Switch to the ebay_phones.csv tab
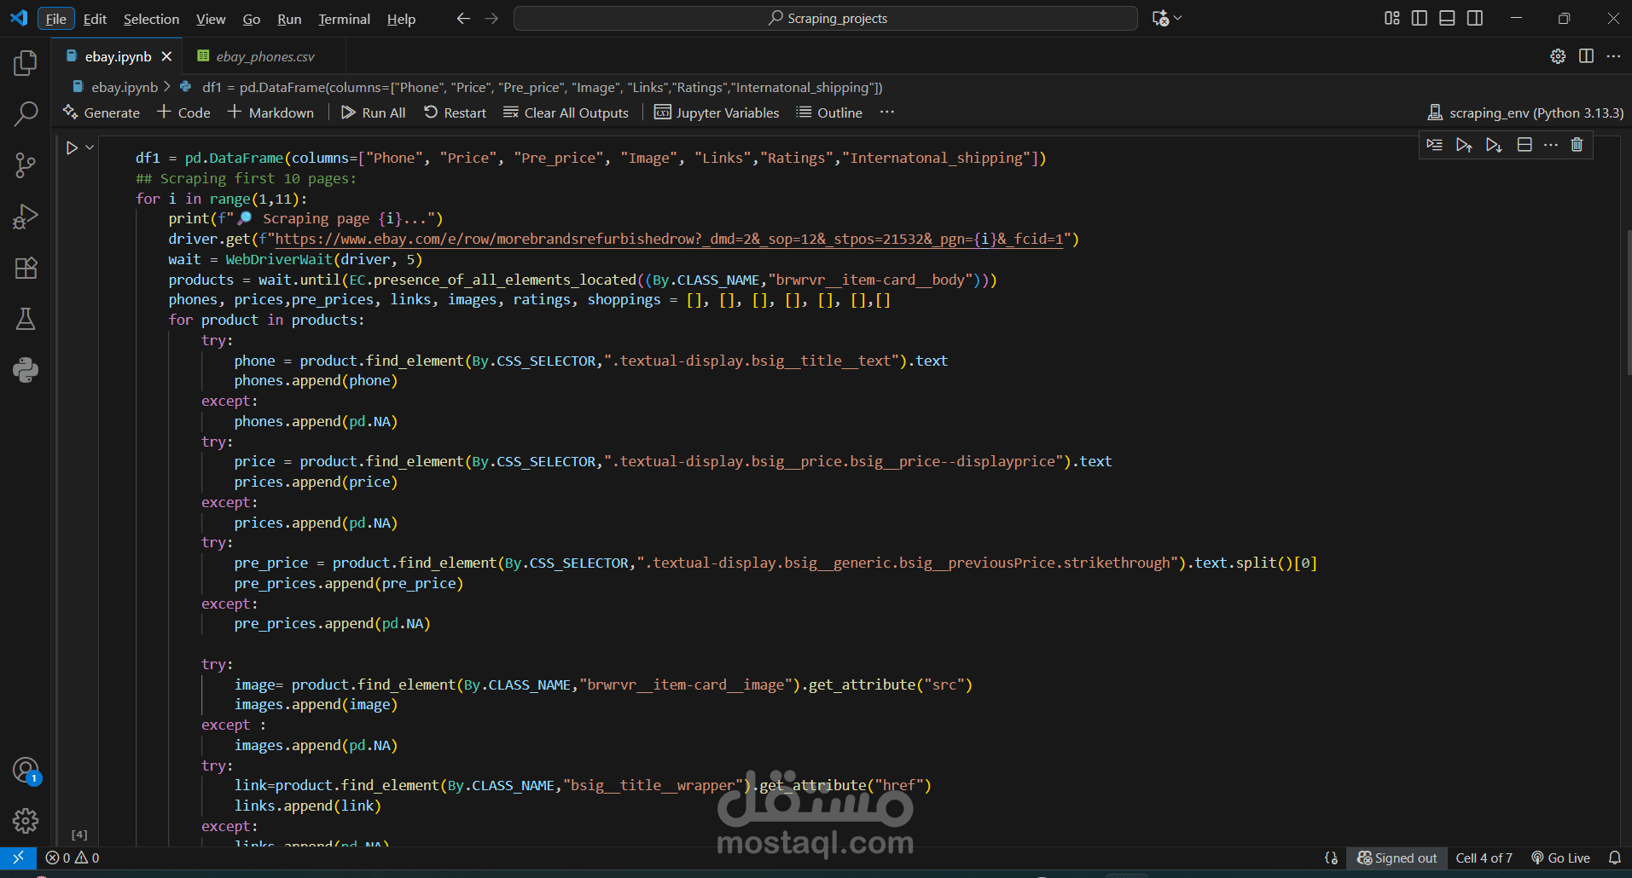Screen dimensions: 1632x878 264,56
